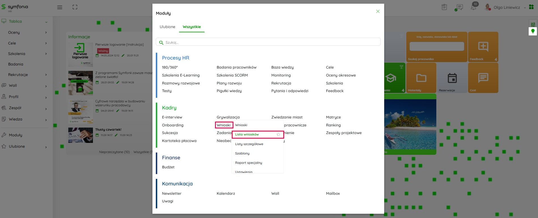Open the Newsletter module link
The width and height of the screenshot is (538, 218).
(x=172, y=193)
